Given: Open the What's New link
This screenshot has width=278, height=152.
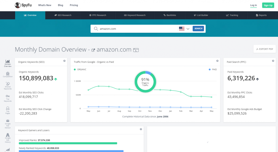Looking at the screenshot, I should coord(45,5).
